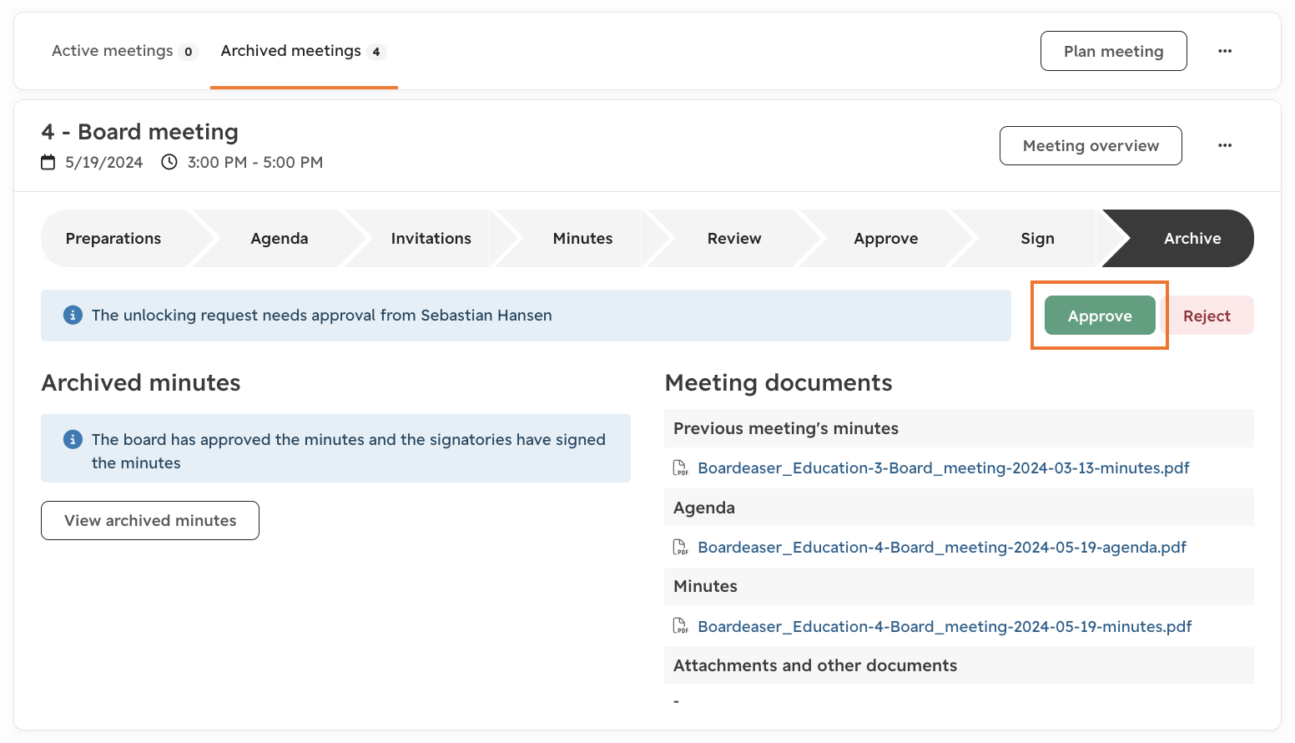
Task: Go to the Minutes step
Action: tap(583, 239)
